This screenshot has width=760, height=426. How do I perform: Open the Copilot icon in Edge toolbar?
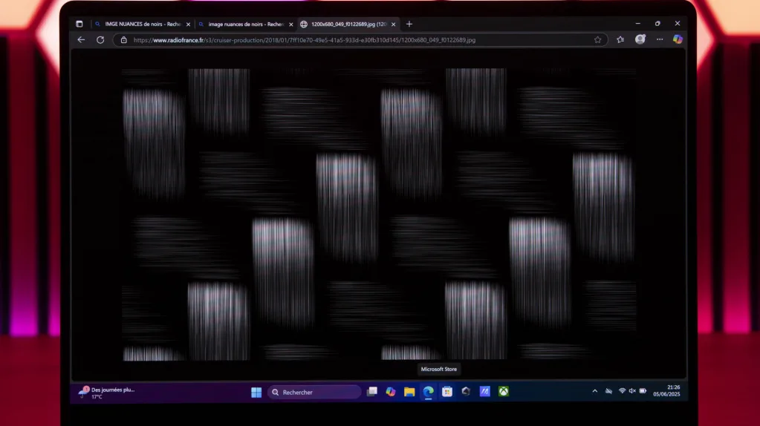677,39
